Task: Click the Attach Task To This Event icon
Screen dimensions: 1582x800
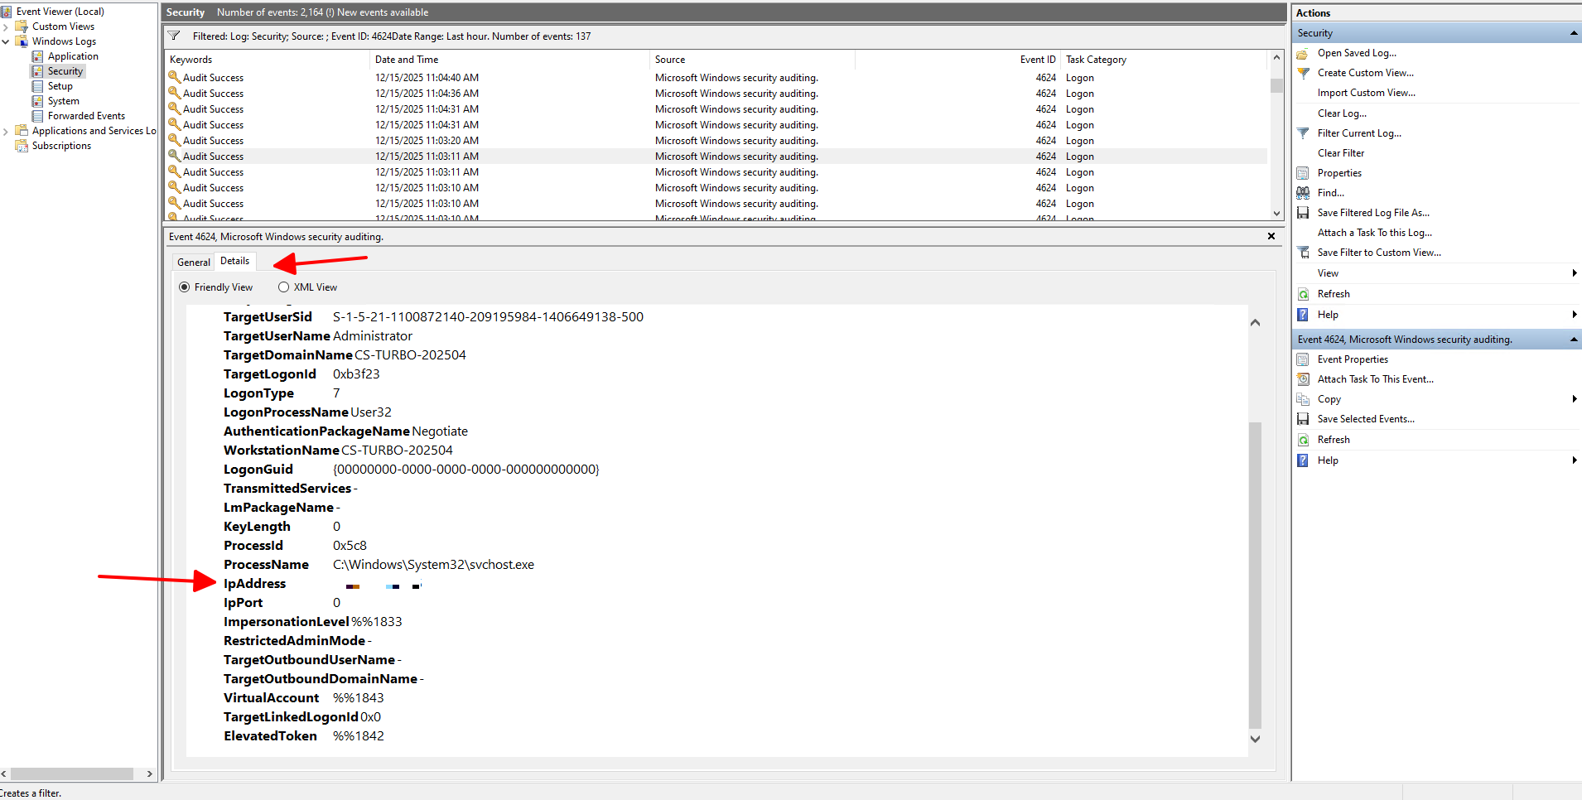Action: tap(1303, 379)
